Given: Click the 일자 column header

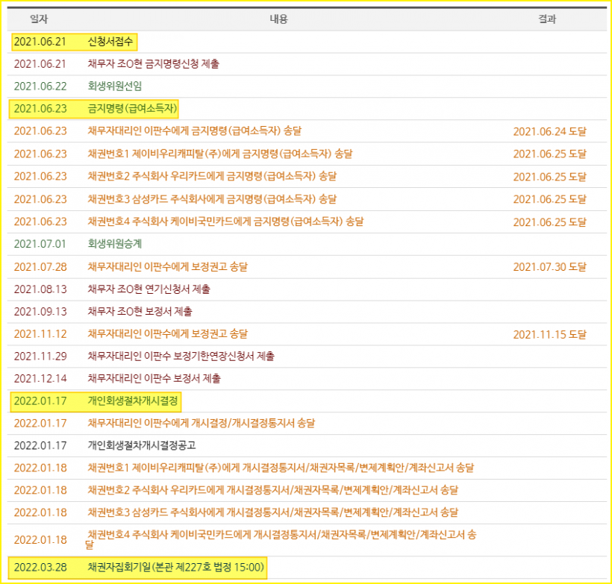Looking at the screenshot, I should pyautogui.click(x=39, y=19).
